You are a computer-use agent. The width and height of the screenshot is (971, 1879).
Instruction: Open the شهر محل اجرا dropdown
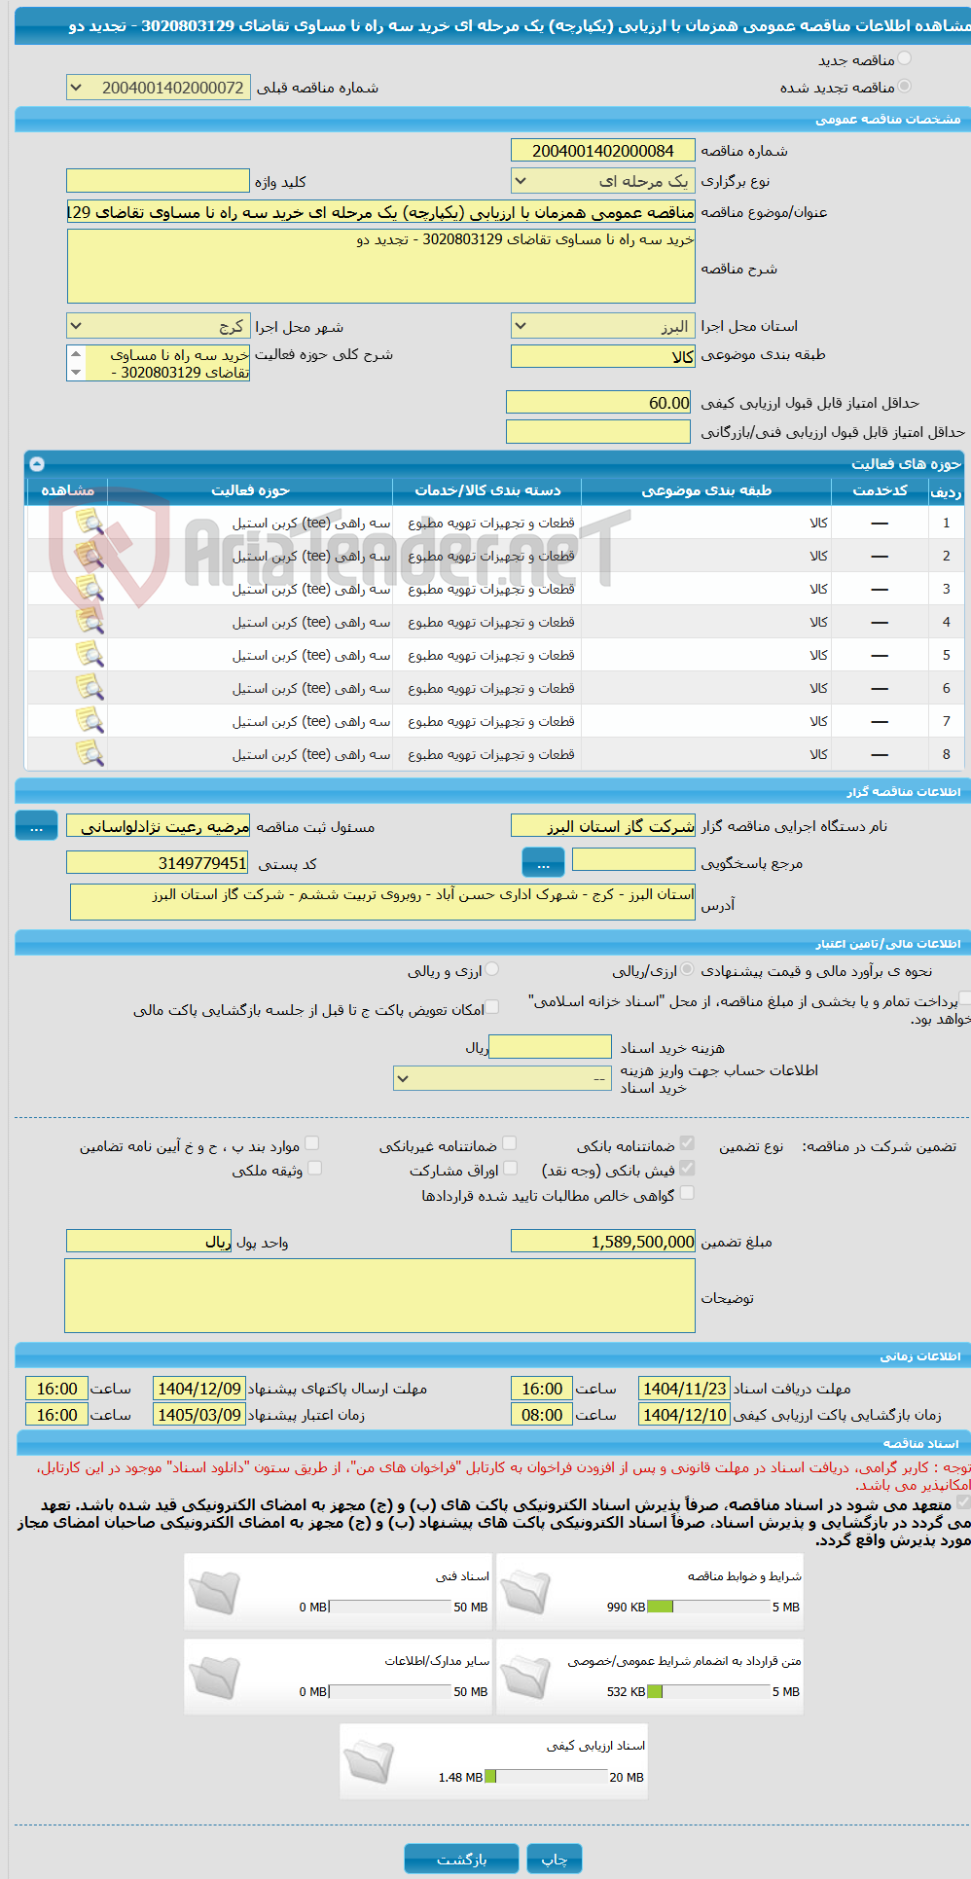coord(158,326)
